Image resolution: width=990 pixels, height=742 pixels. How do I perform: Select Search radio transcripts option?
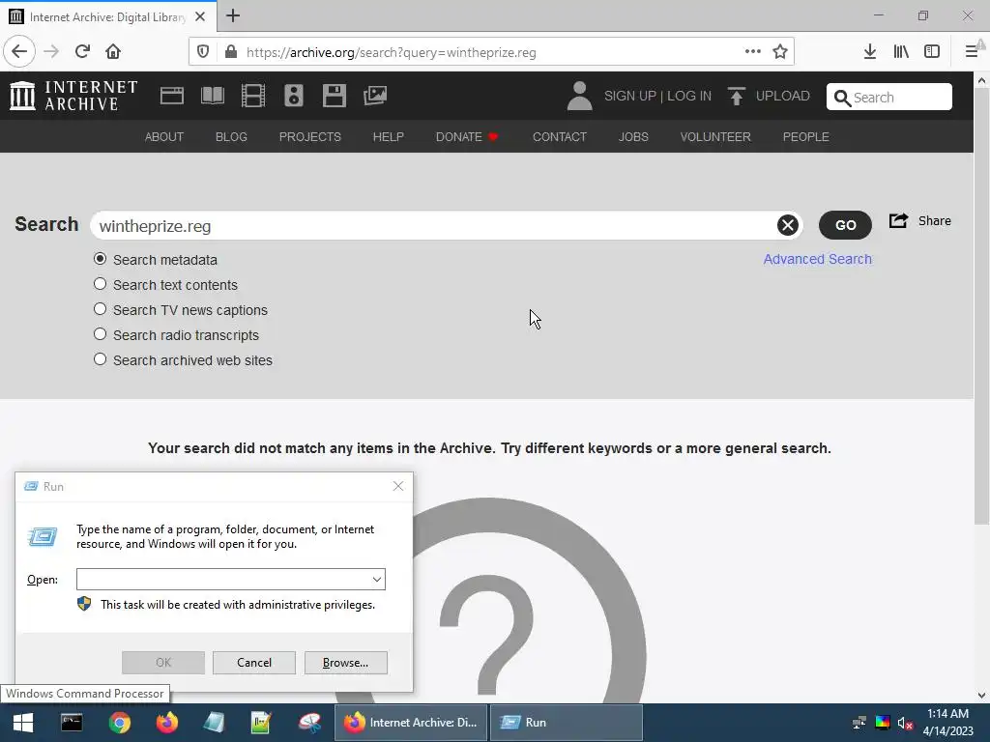click(x=100, y=333)
